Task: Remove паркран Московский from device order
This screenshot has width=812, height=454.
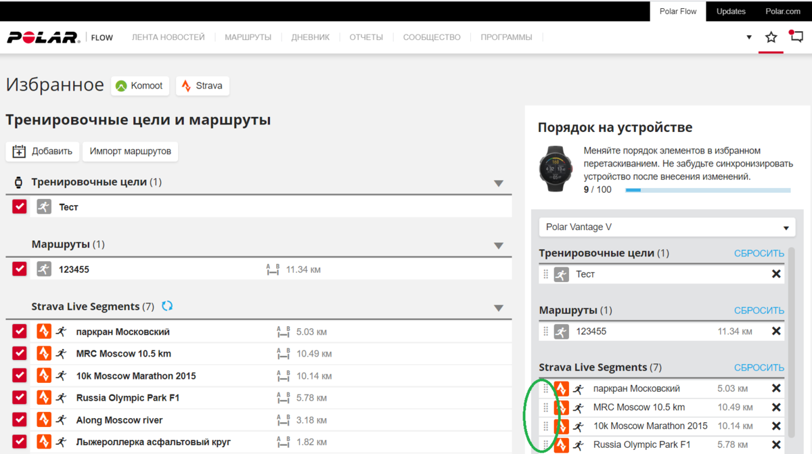Action: point(776,388)
